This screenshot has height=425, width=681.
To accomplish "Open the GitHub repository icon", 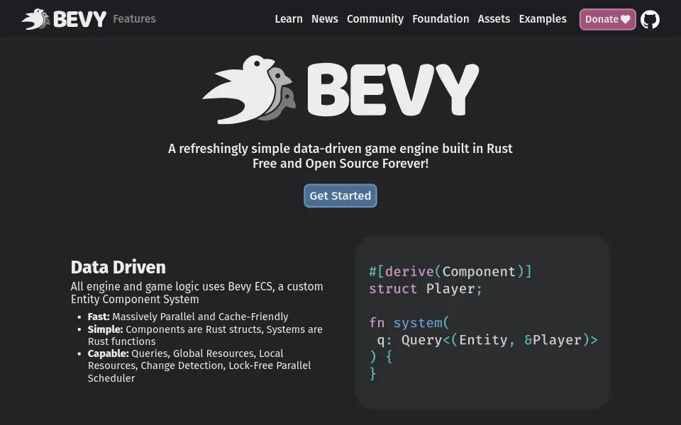I will 650,19.
